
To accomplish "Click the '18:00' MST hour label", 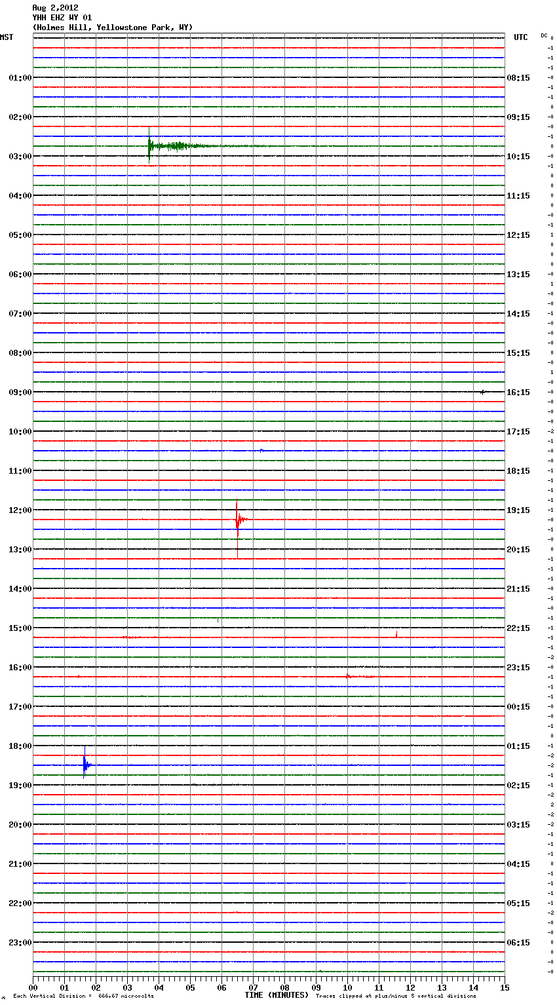I will click(x=20, y=746).
